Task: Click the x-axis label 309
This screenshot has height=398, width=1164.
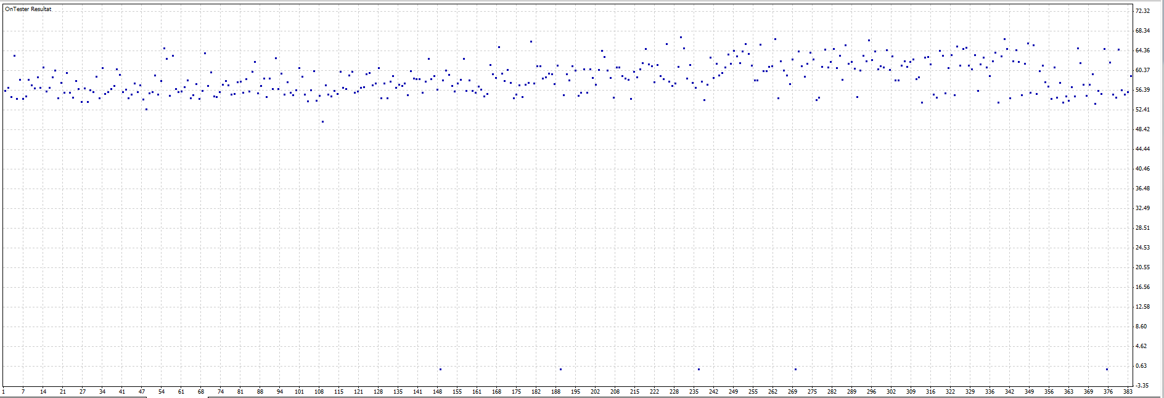Action: click(911, 391)
